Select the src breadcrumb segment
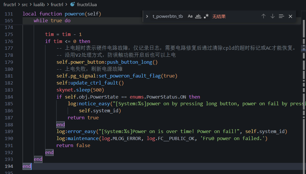The width and height of the screenshot is (306, 174). [25, 4]
